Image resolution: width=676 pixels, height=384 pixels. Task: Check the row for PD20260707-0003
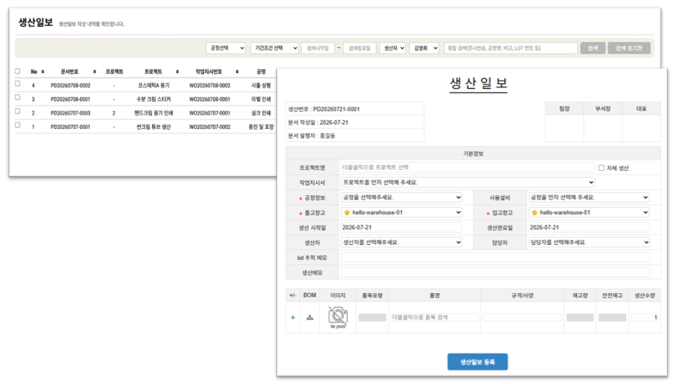[x=18, y=111]
